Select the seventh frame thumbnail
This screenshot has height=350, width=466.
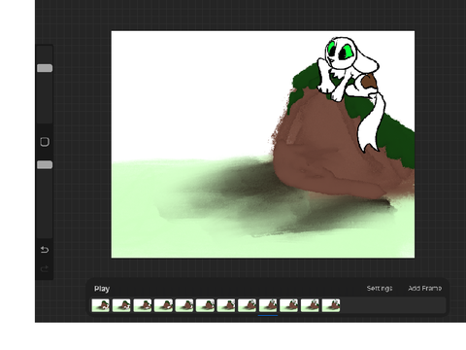226,305
